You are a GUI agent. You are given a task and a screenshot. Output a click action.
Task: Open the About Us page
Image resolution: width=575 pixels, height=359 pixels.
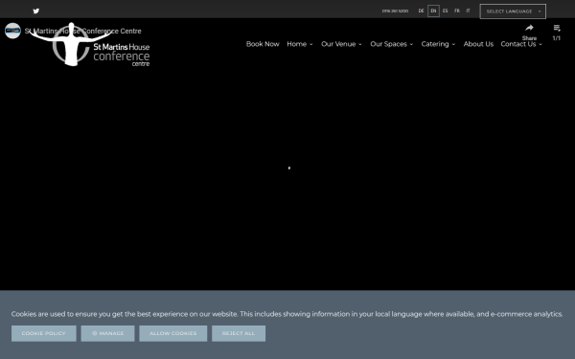[478, 44]
